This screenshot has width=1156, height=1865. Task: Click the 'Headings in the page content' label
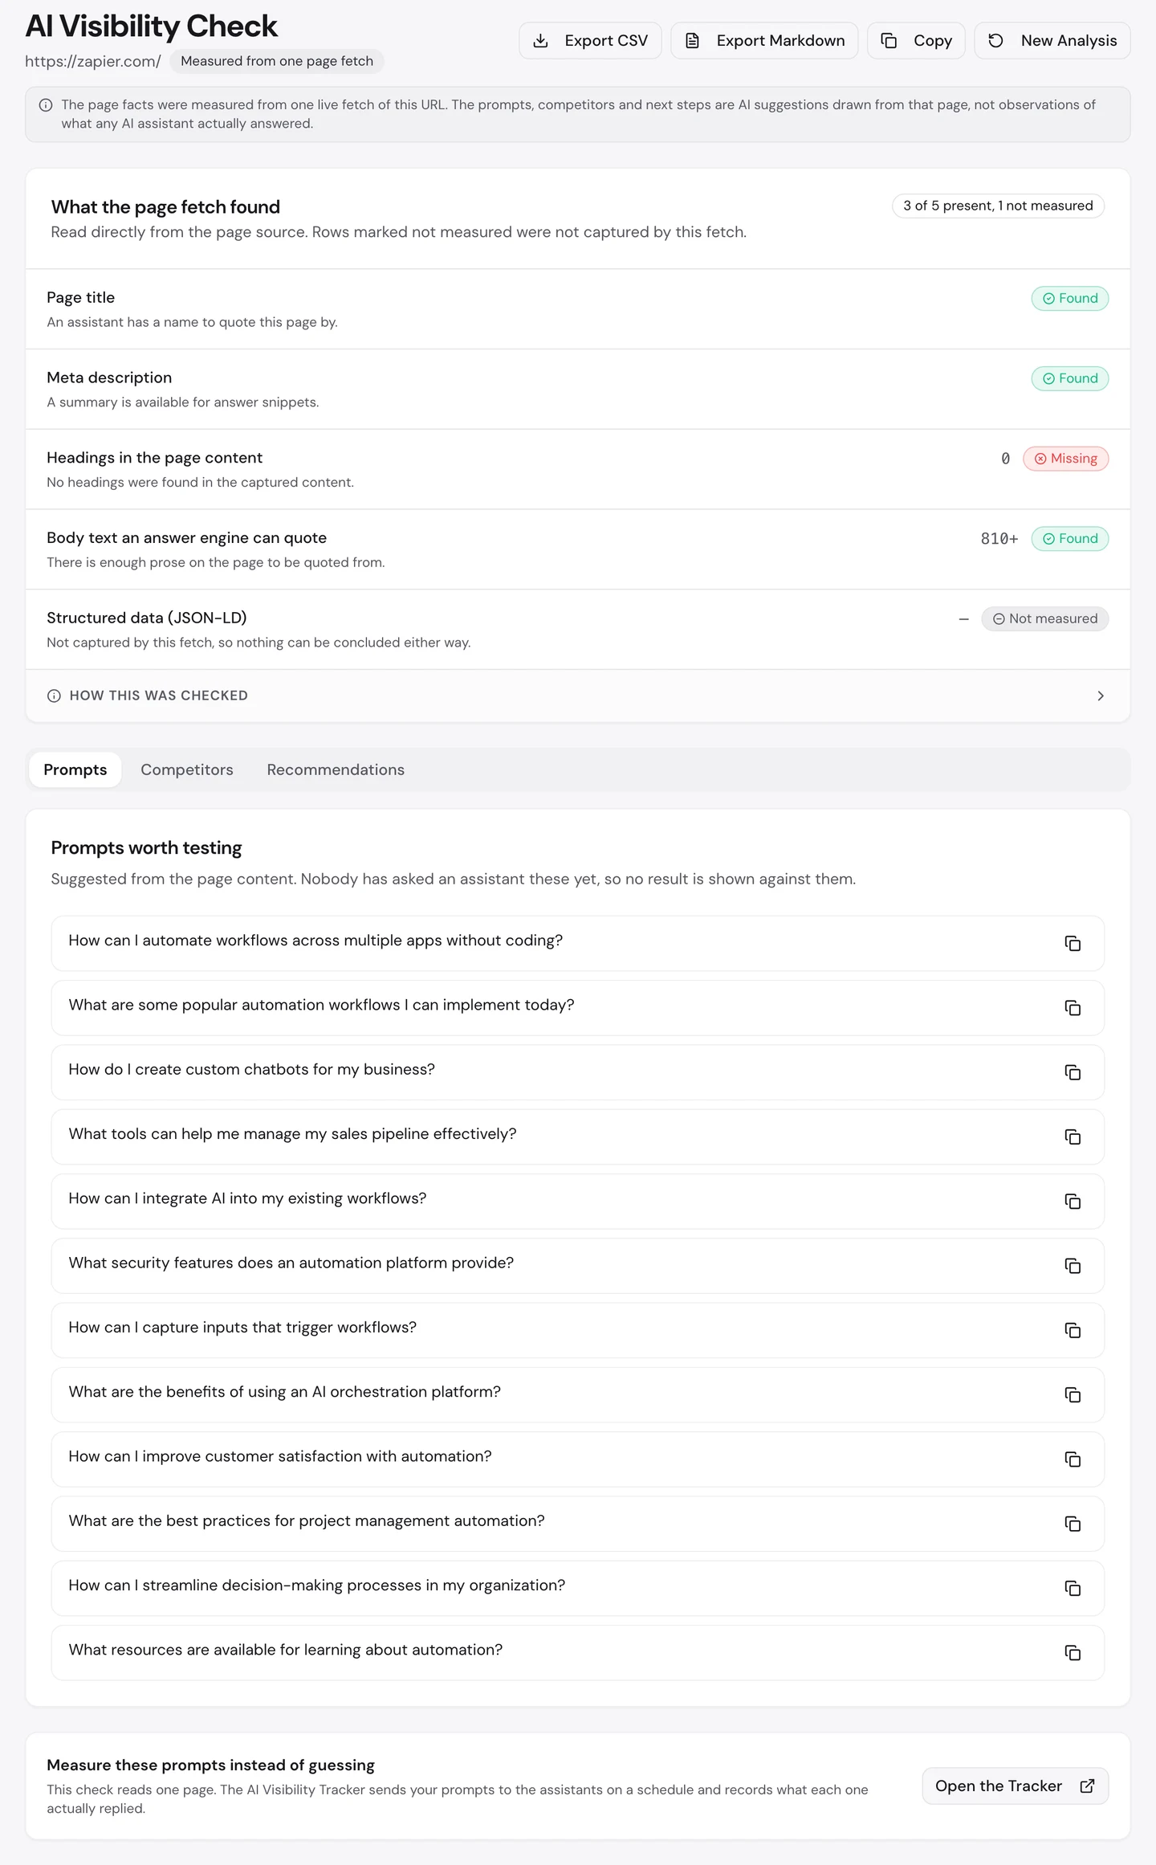(155, 458)
